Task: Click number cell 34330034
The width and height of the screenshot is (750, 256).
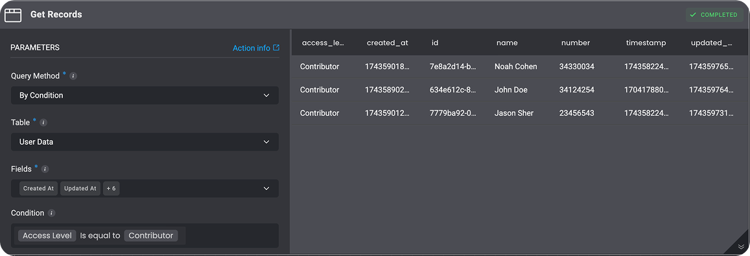Action: 576,67
